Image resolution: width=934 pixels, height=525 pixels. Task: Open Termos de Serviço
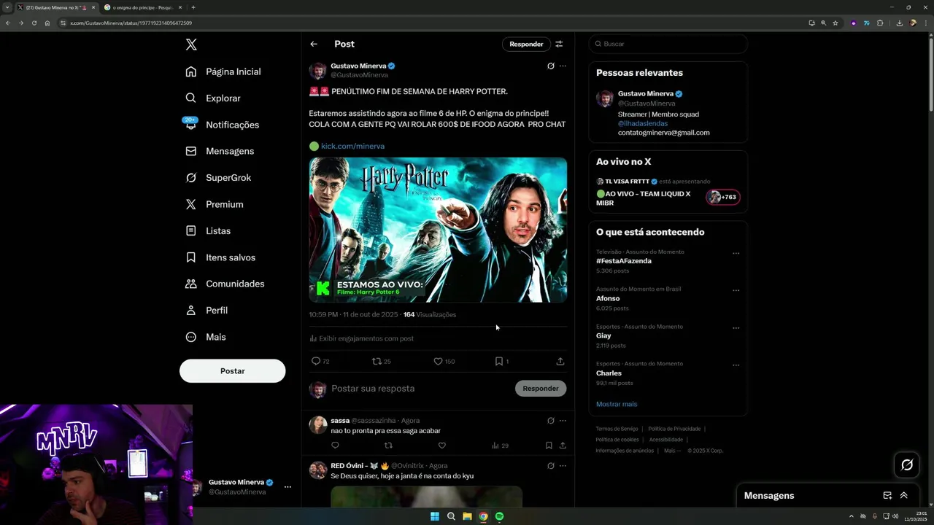pyautogui.click(x=617, y=429)
